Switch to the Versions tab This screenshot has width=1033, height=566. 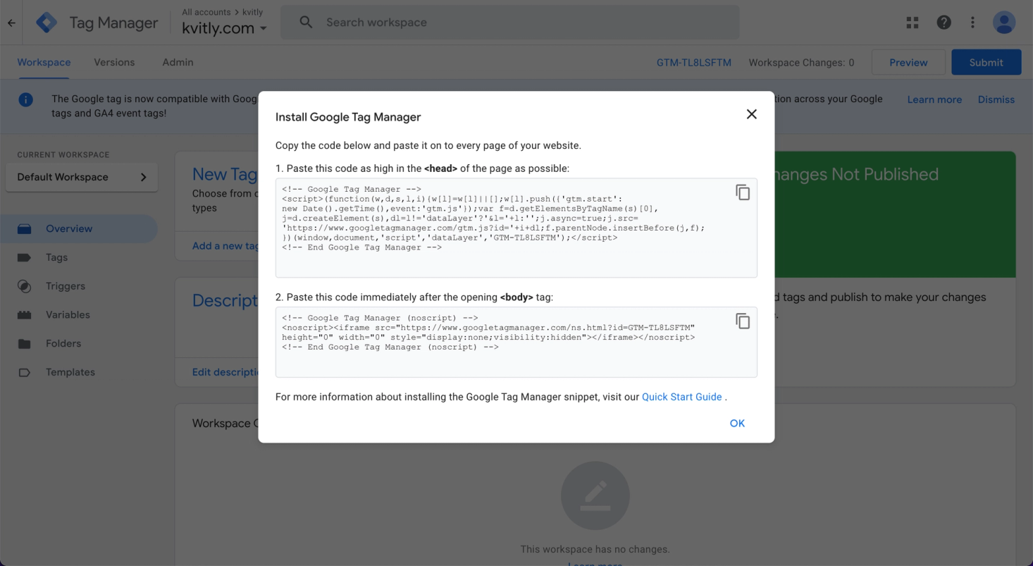(114, 62)
